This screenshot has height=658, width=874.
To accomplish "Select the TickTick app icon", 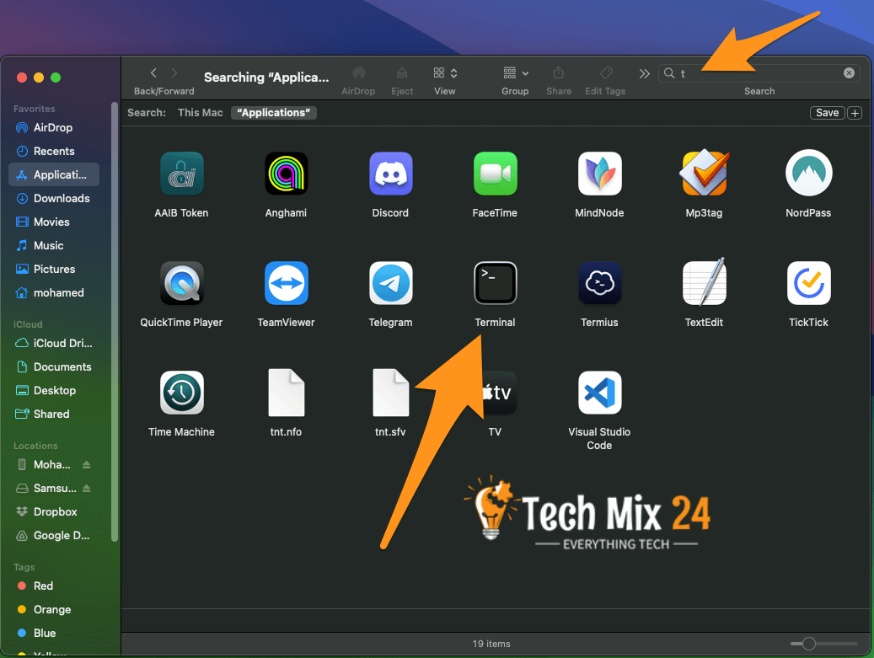I will pos(809,283).
